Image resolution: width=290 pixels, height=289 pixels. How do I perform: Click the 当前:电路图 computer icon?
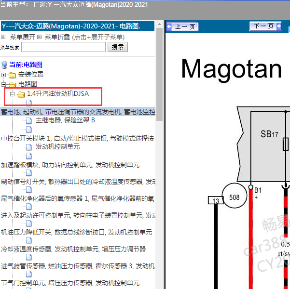(4, 65)
